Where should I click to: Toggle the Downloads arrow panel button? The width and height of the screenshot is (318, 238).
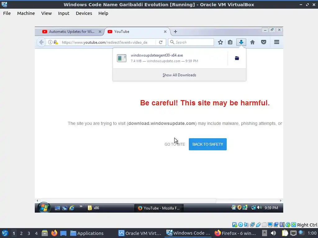(241, 42)
